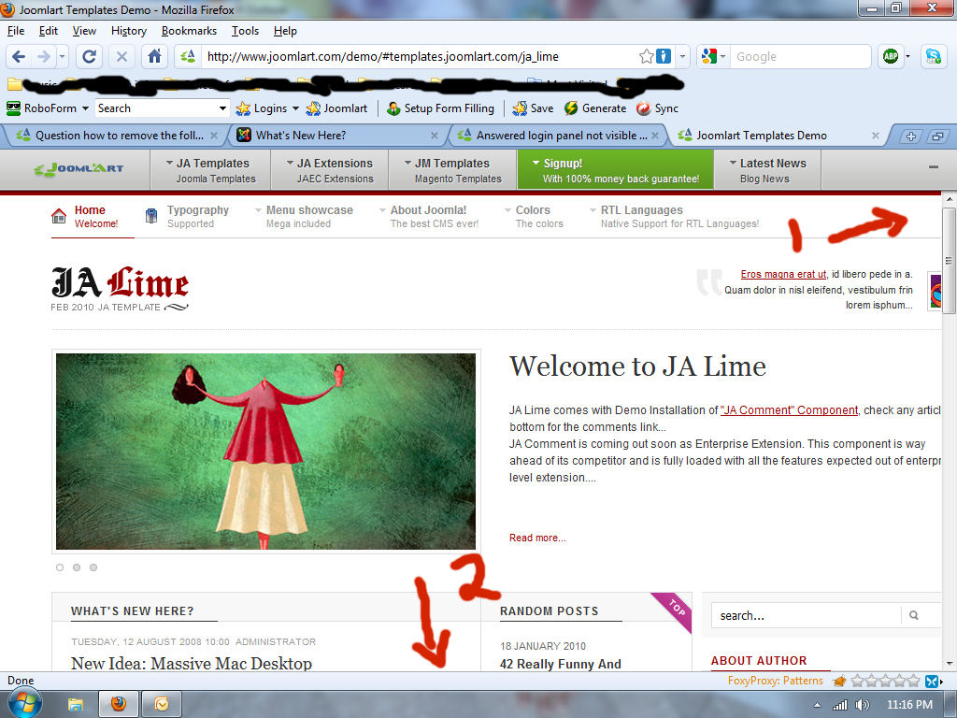Click the green Signup! button

coord(615,170)
